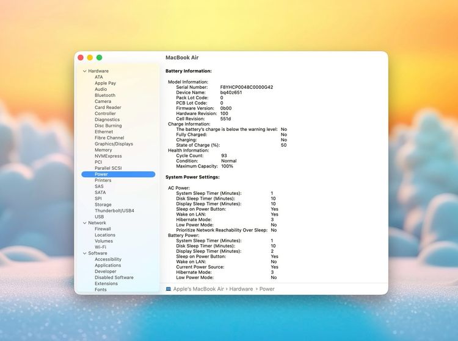The height and width of the screenshot is (341, 458).
Task: Open Disabled Software entry
Action: pos(114,278)
